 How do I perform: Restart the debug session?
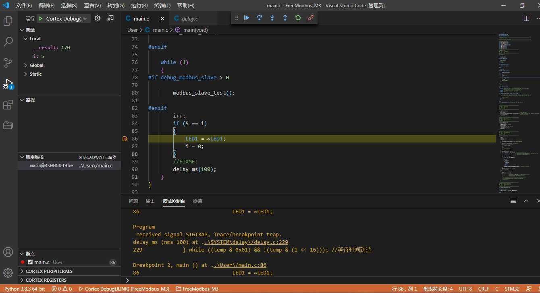tap(298, 18)
